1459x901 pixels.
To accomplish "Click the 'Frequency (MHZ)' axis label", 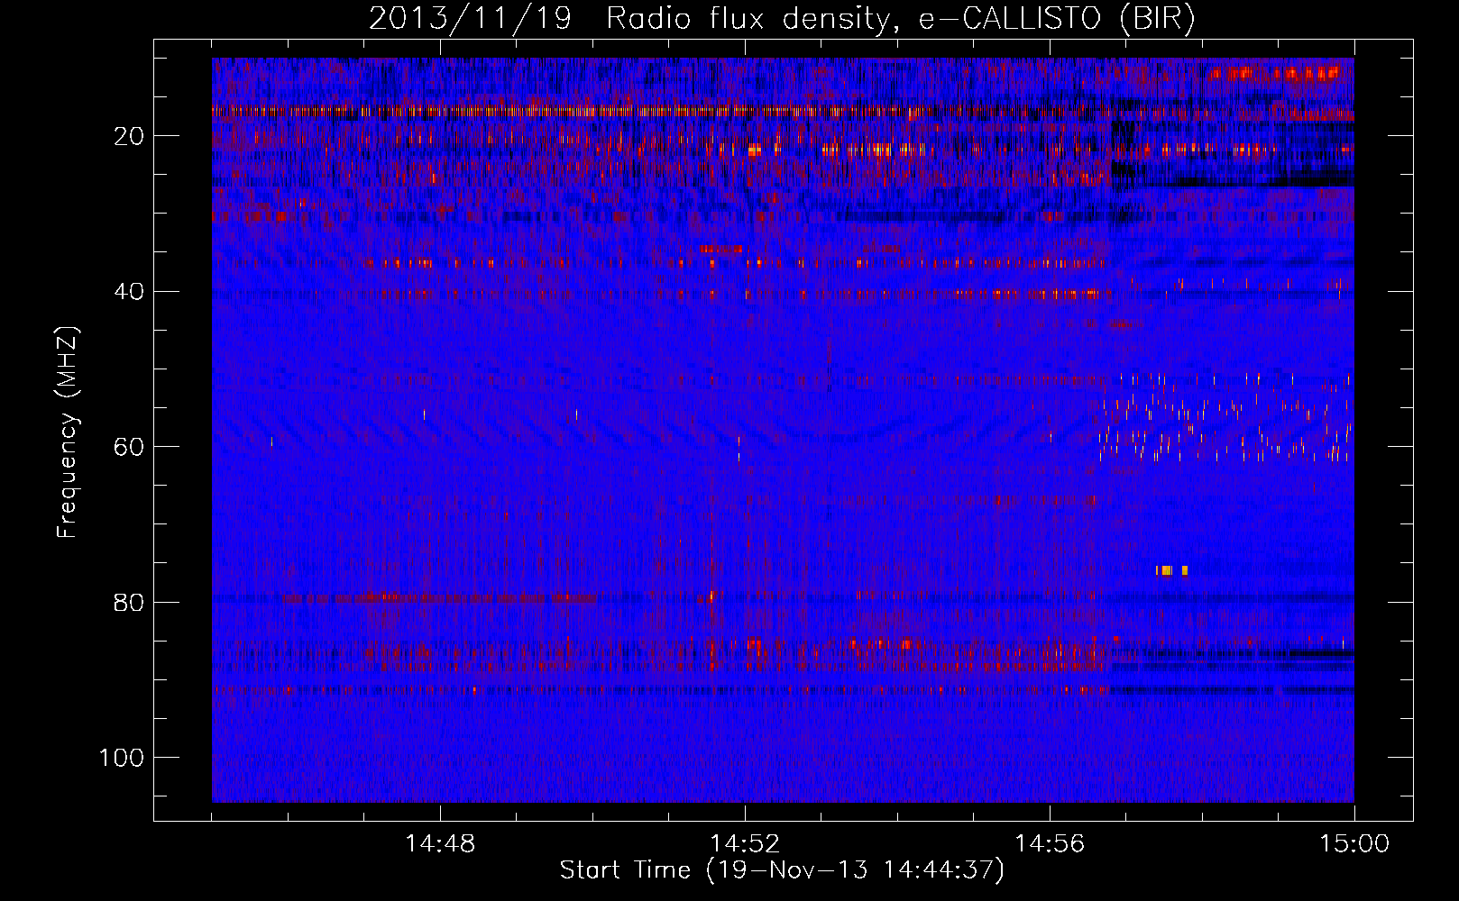I will pyautogui.click(x=69, y=432).
